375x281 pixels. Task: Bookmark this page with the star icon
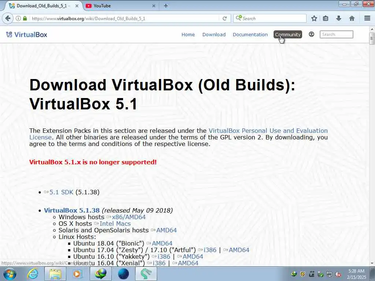coord(314,18)
